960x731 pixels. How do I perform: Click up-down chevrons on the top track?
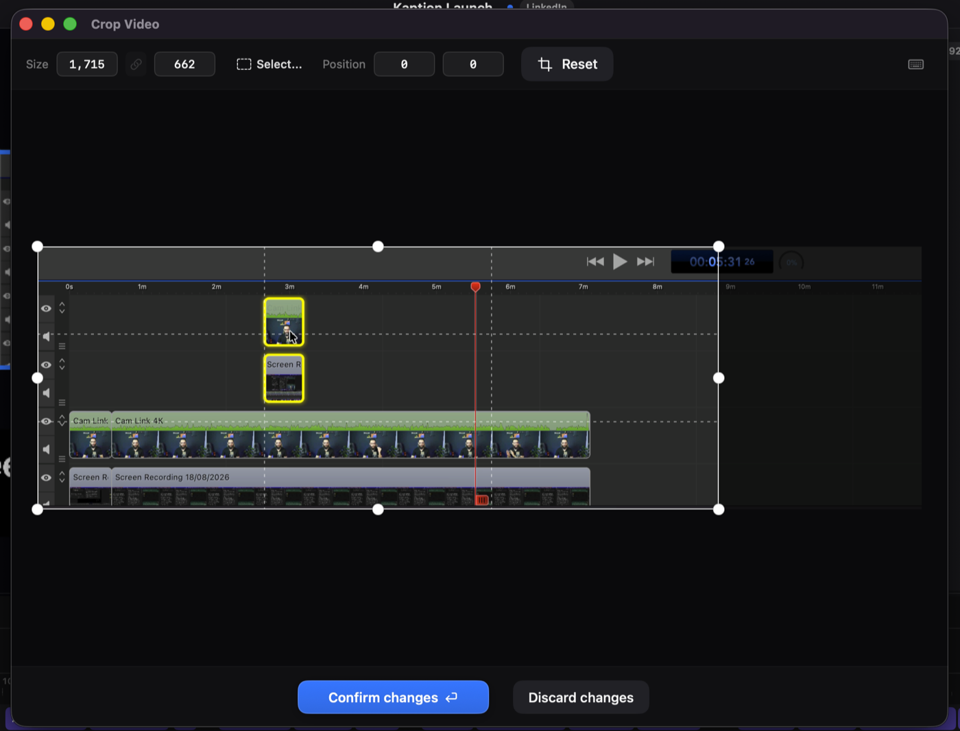[x=62, y=308]
